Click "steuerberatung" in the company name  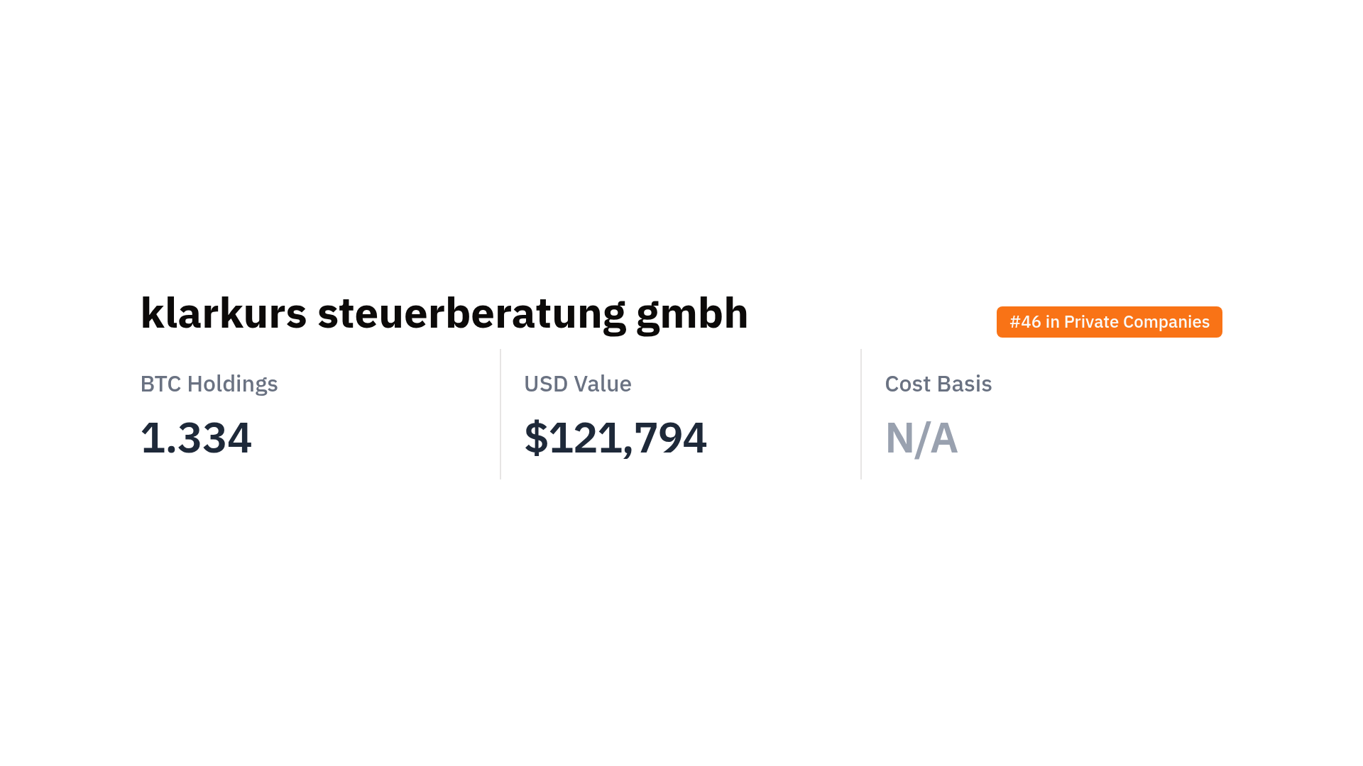tap(471, 313)
